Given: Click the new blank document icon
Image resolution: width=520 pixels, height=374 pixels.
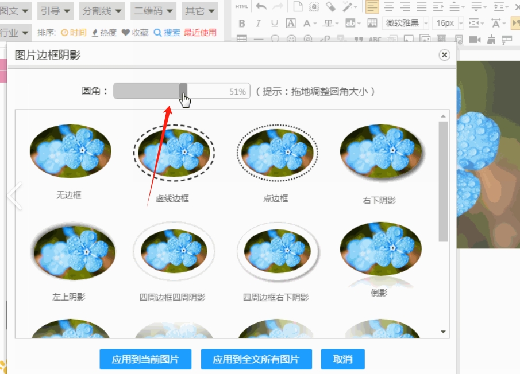Looking at the screenshot, I should pos(298,6).
